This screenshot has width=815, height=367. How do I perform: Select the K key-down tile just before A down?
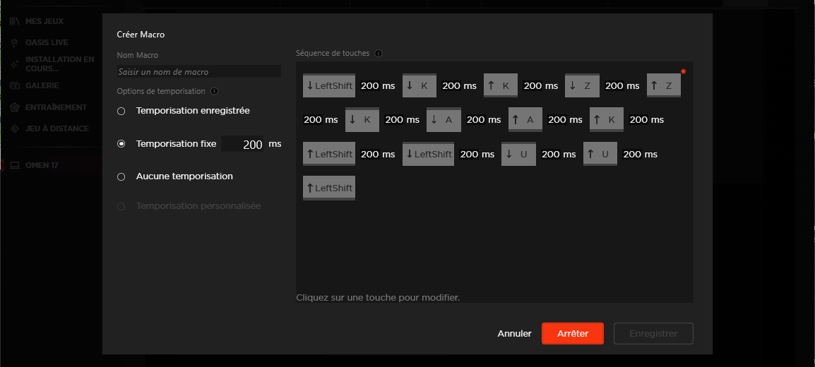(x=362, y=119)
